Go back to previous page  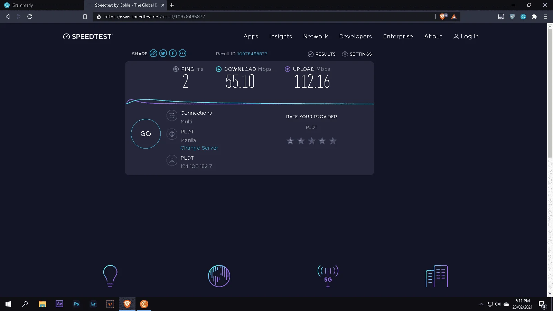tap(8, 17)
